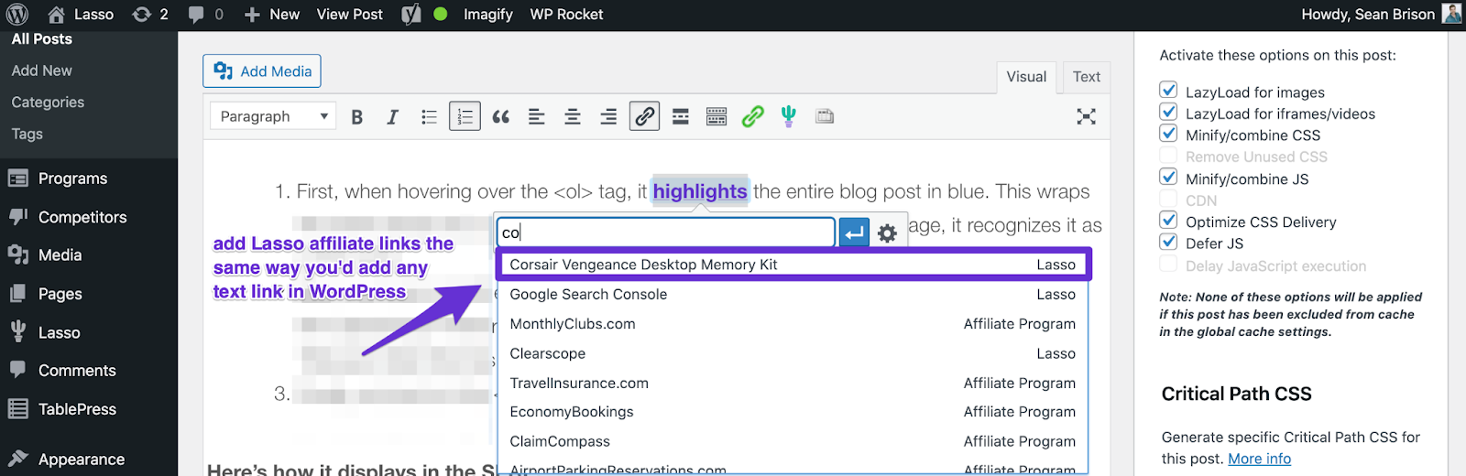
Task: Click Add New in Posts submenu
Action: [42, 70]
